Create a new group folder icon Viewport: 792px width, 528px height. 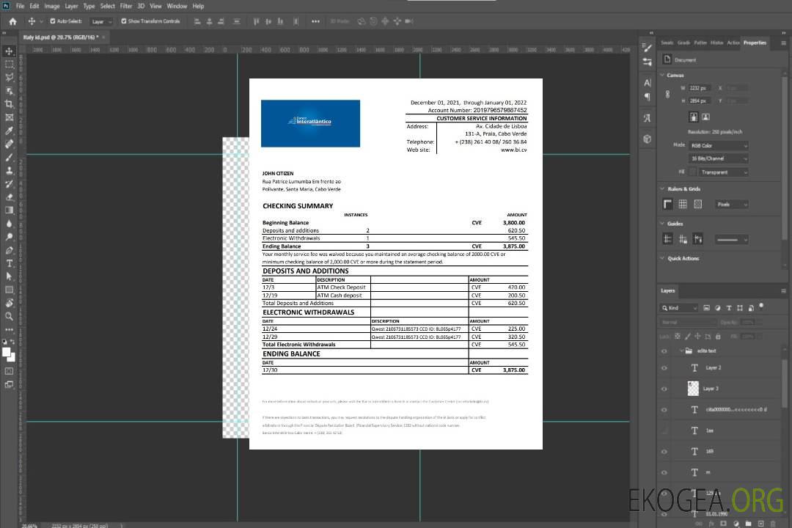point(748,524)
